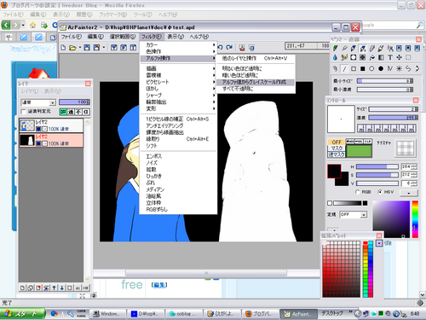
Task: Open the ファイル(F) menu in AzPainter2
Action: coord(72,37)
